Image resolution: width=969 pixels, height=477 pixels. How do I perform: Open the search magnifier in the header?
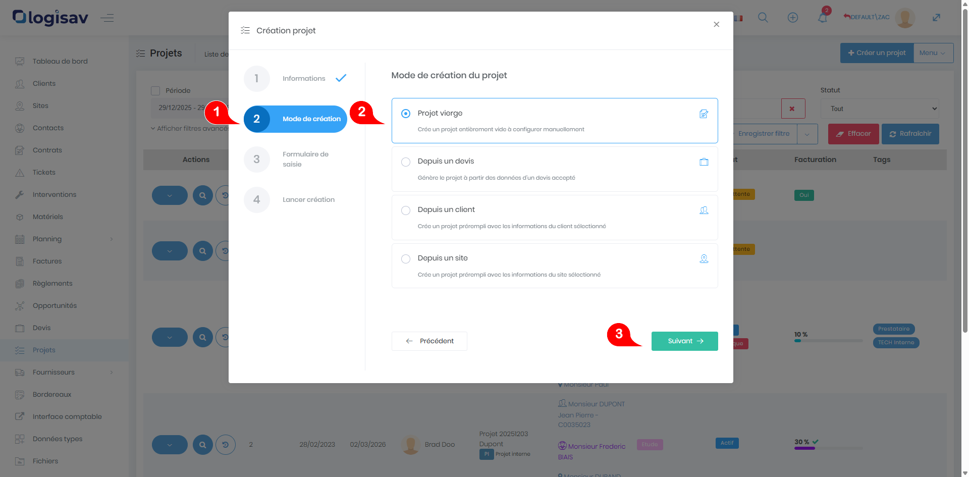tap(763, 18)
